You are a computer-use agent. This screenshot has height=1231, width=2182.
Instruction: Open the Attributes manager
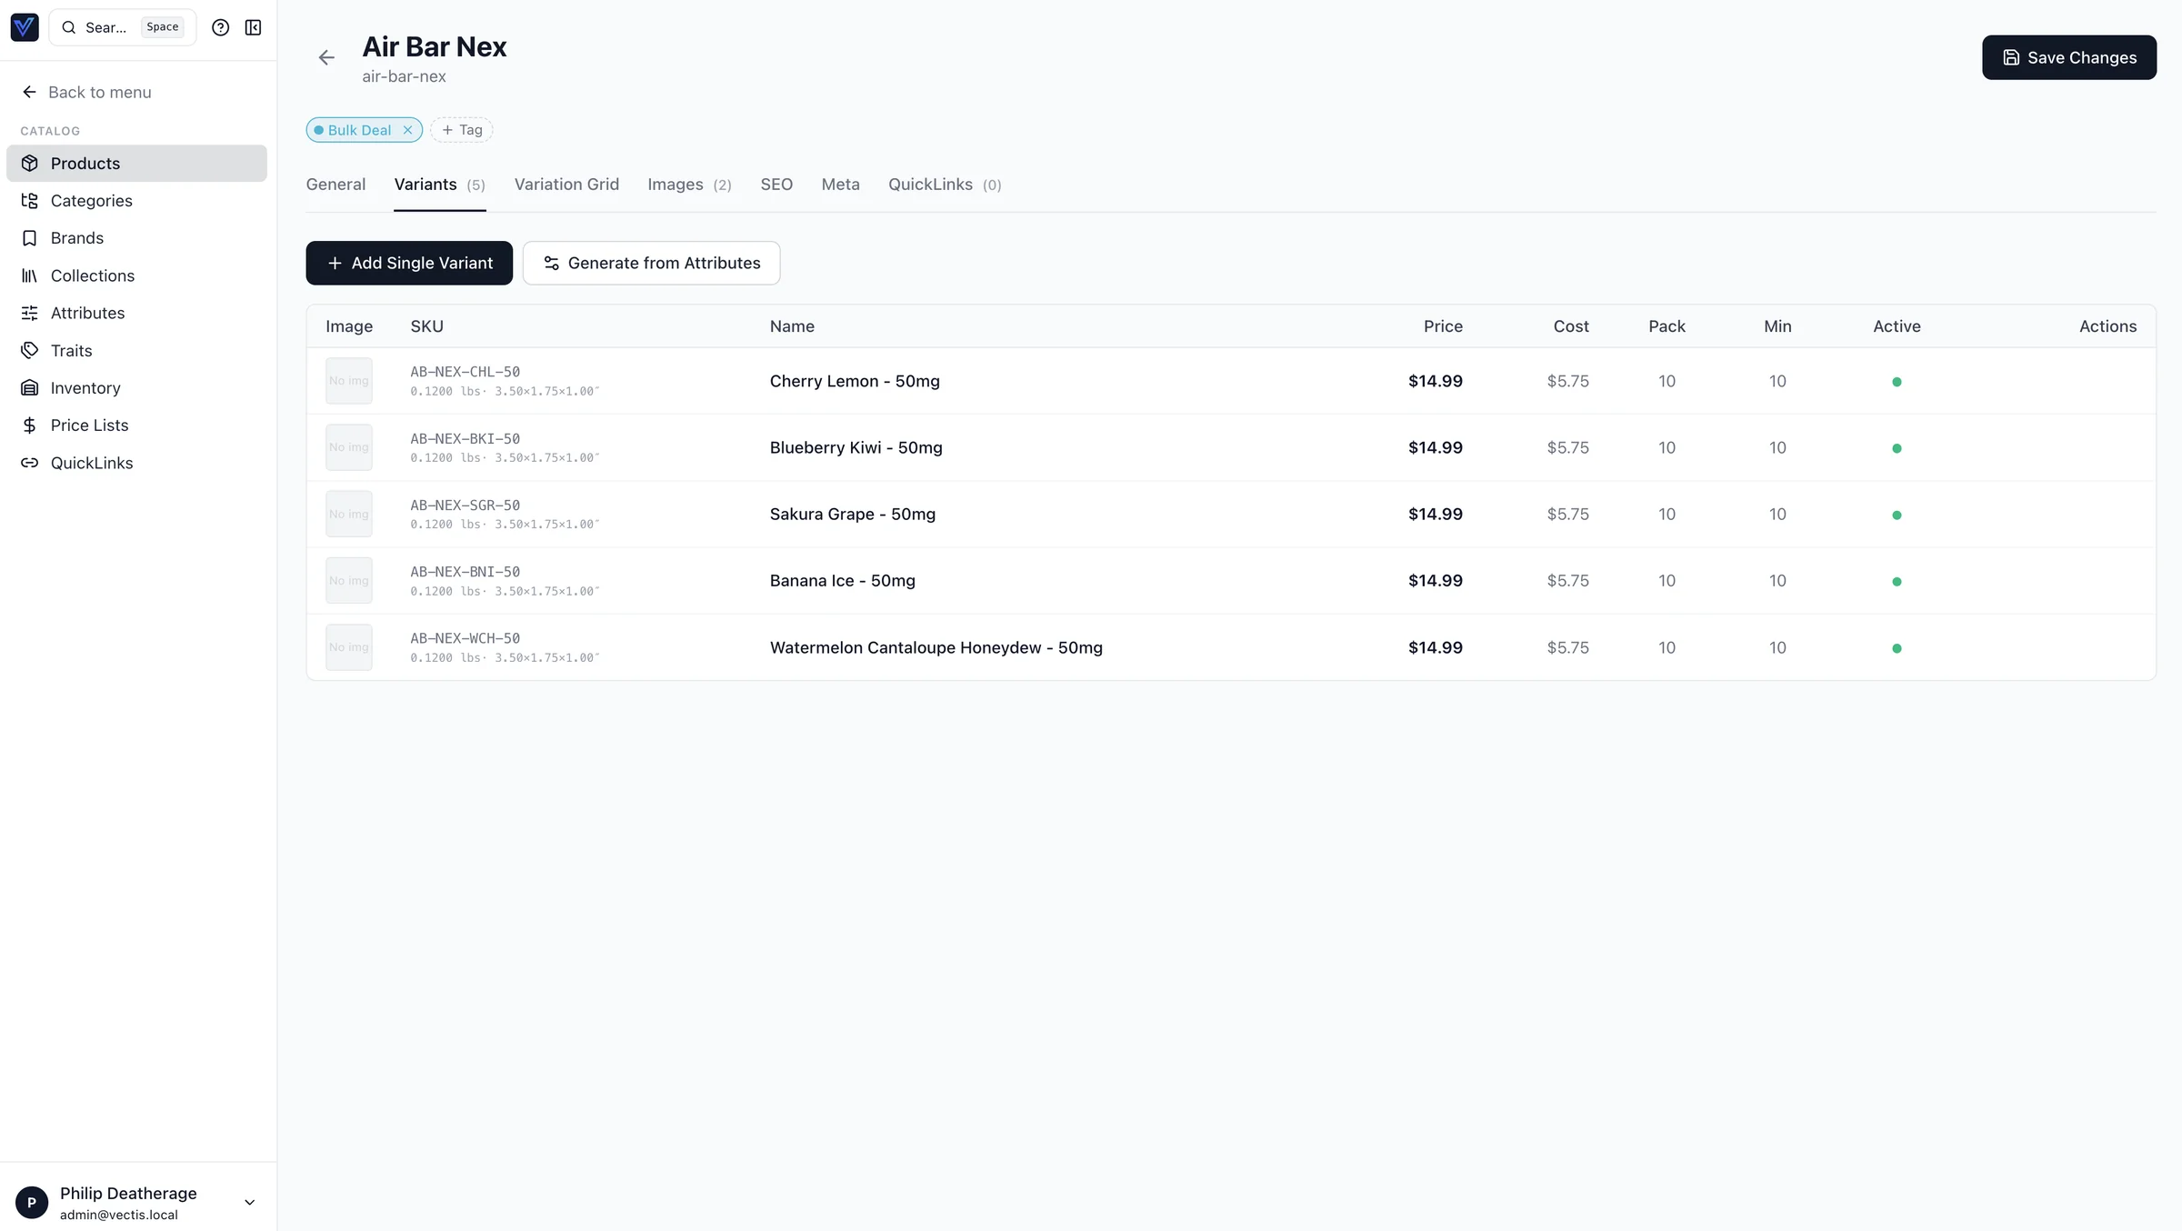click(87, 313)
